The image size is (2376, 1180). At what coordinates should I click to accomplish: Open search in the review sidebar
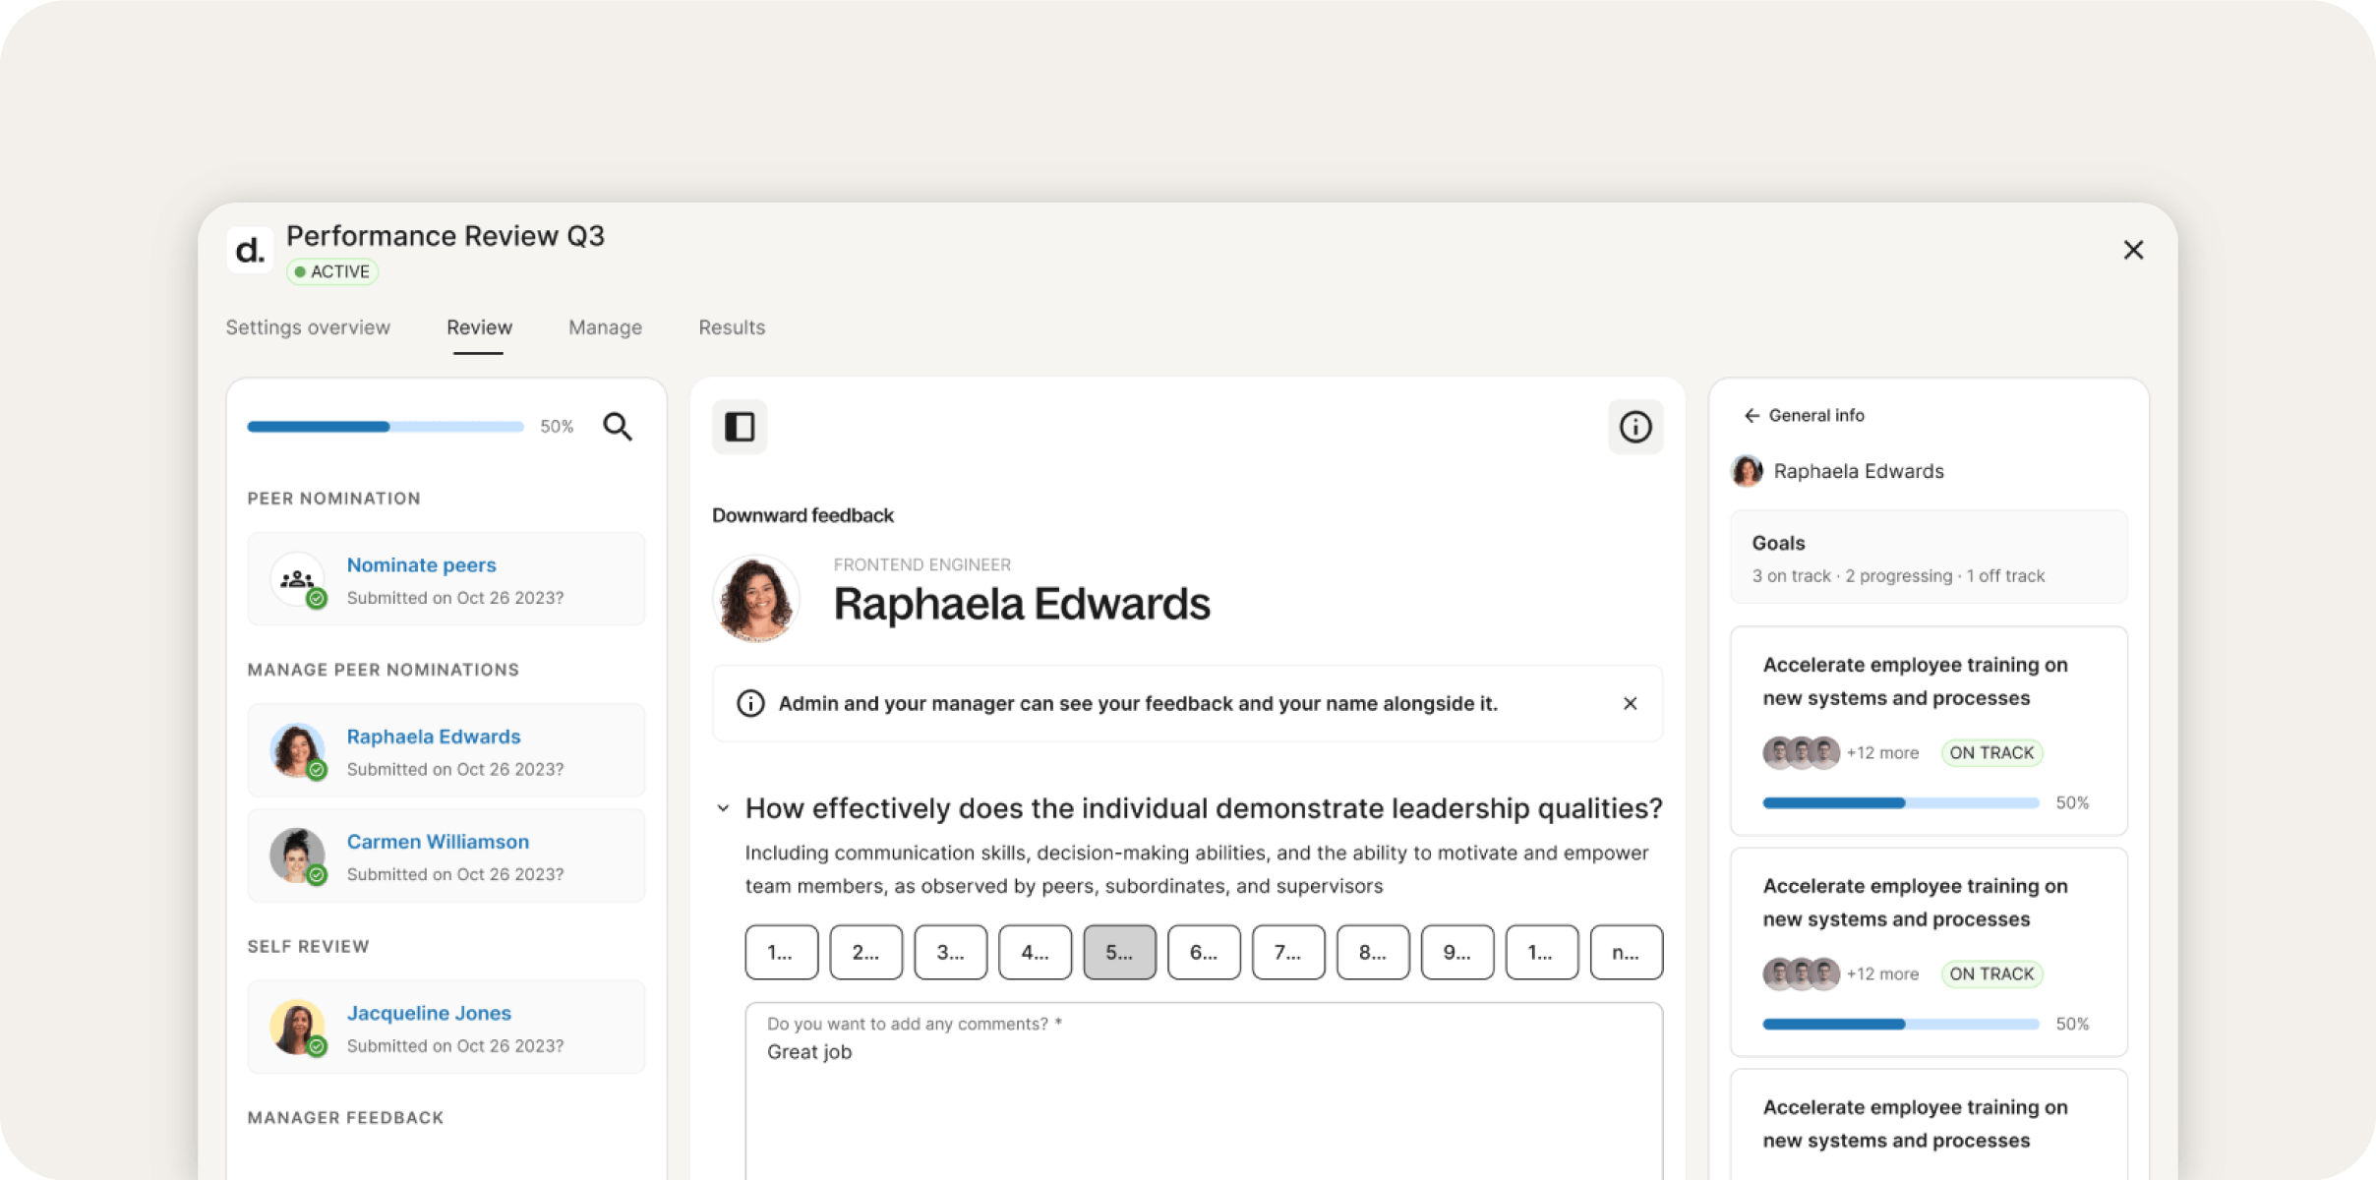tap(619, 426)
